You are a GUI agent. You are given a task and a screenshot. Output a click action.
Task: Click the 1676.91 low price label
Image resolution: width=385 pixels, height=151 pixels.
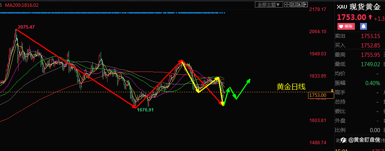pos(145,110)
